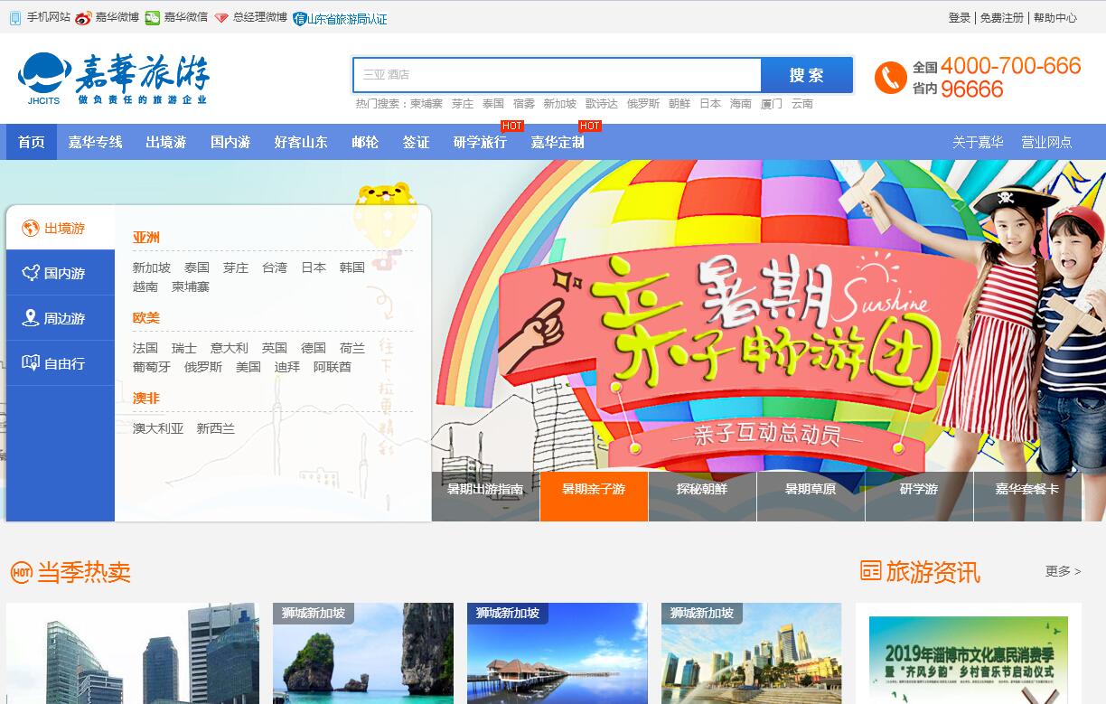Click the 山东省旅游局认证 badge icon

click(300, 19)
